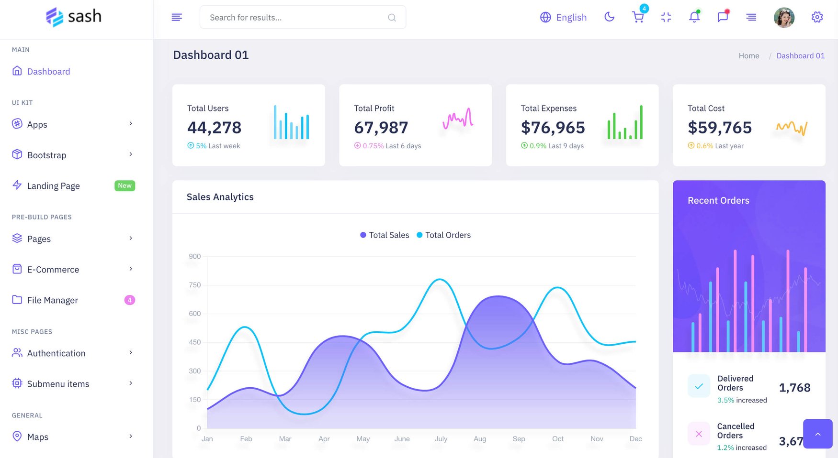Click the Submenu items chip icon

[x=17, y=383]
